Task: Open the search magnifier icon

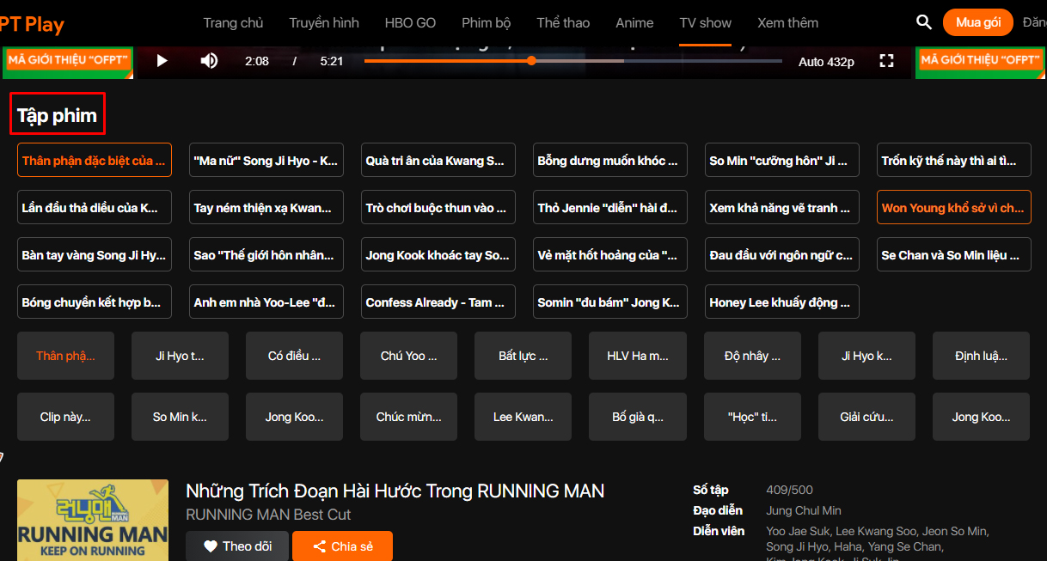Action: 923,22
